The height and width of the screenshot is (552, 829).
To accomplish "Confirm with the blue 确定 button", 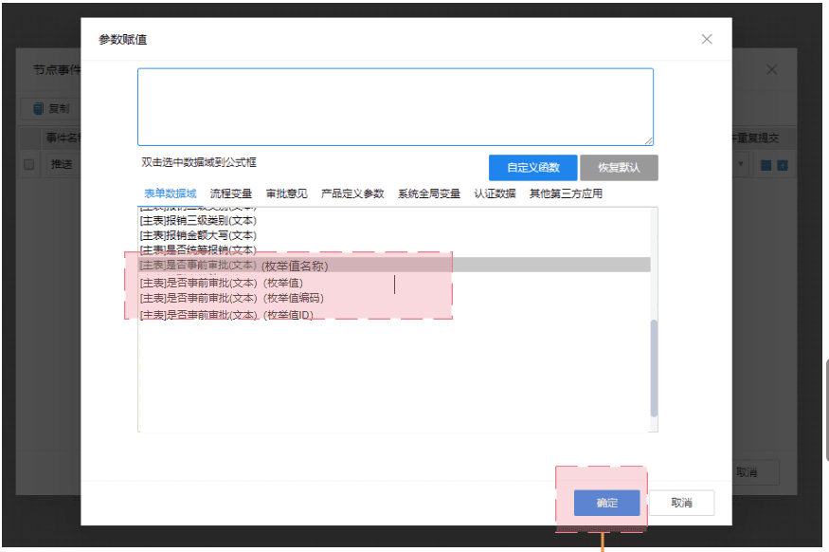I will tap(607, 503).
